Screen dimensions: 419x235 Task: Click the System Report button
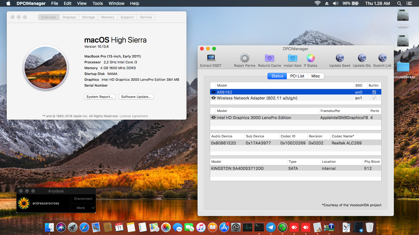point(100,97)
